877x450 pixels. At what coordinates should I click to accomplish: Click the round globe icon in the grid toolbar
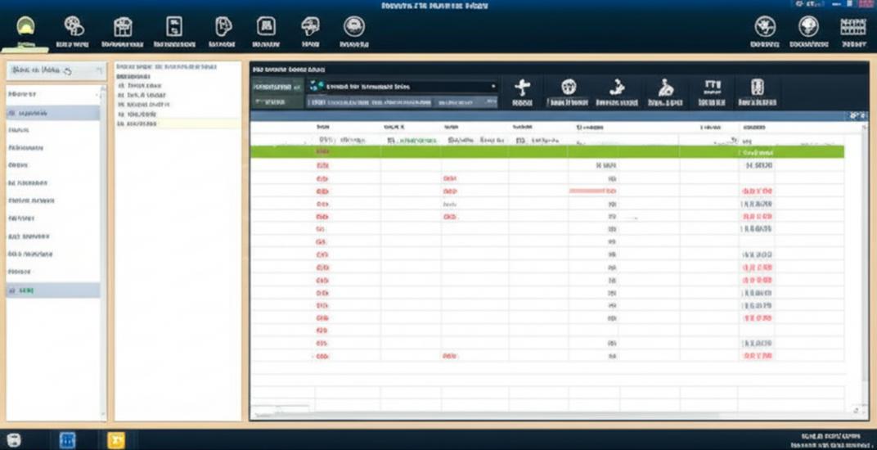(569, 88)
